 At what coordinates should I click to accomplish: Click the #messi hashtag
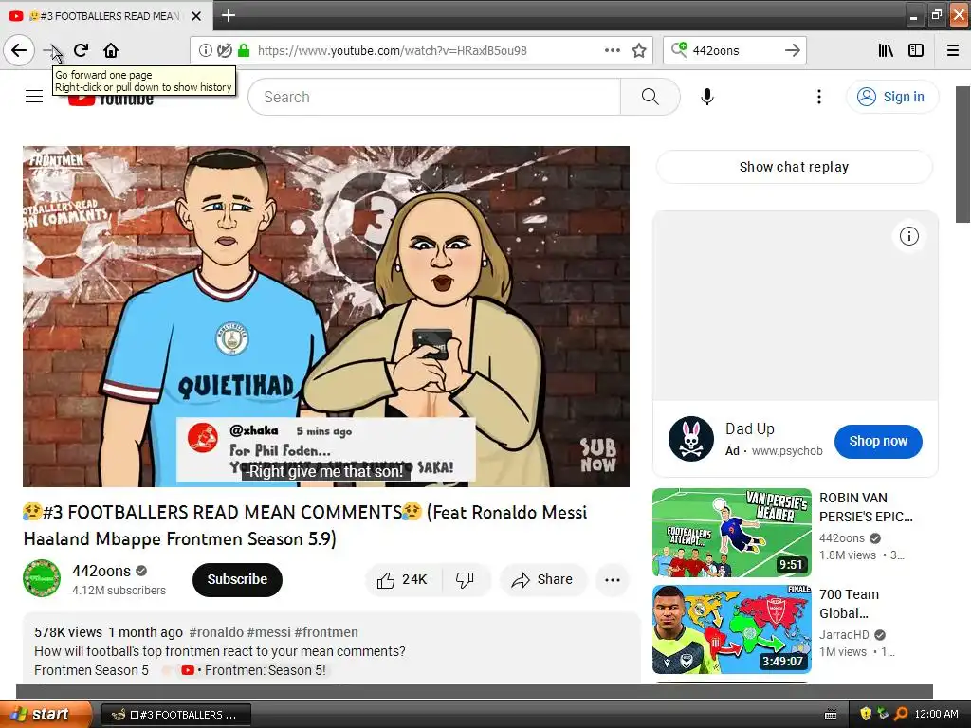pyautogui.click(x=268, y=632)
